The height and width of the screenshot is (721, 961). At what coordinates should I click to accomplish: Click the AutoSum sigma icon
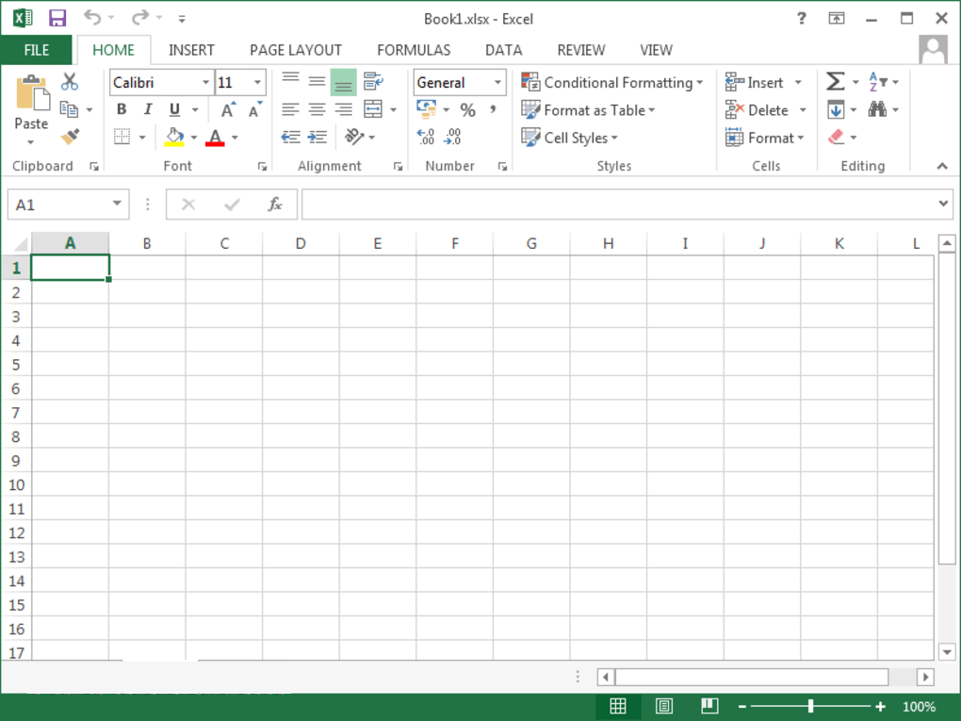coord(835,82)
